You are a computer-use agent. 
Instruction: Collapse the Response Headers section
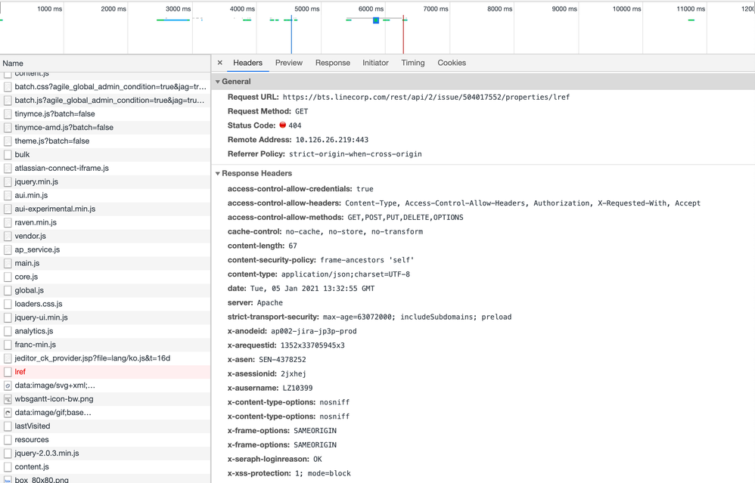click(x=218, y=174)
